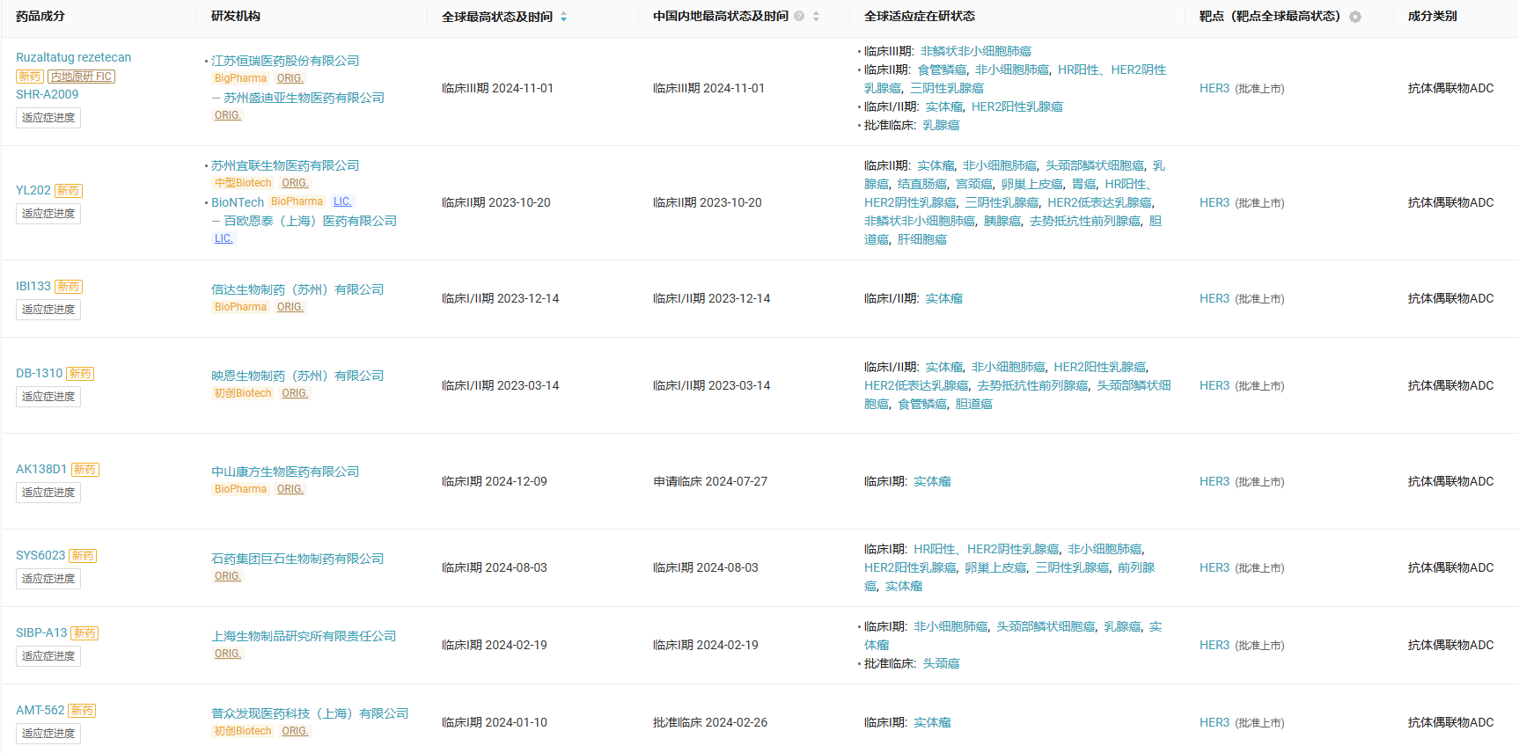Sort by 中国内地最高状态及时间 column arrows
The height and width of the screenshot is (753, 1519).
[x=816, y=17]
